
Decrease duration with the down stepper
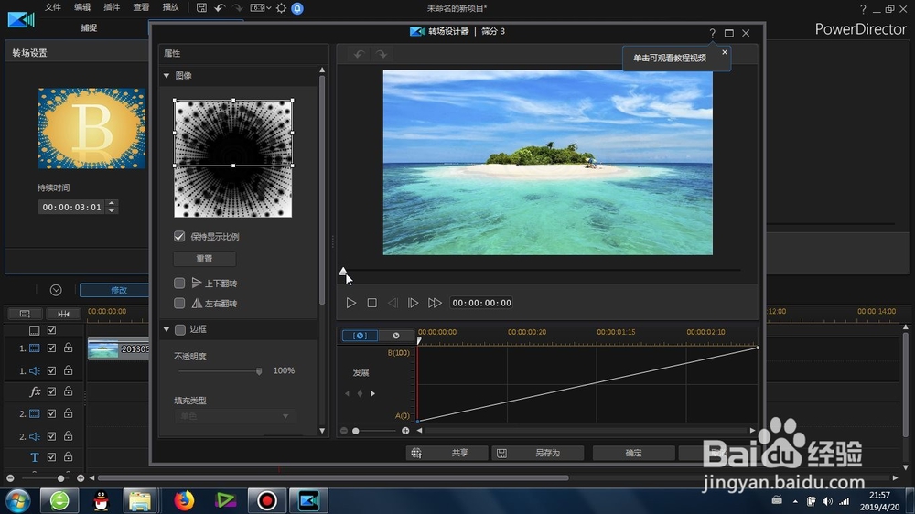point(112,210)
